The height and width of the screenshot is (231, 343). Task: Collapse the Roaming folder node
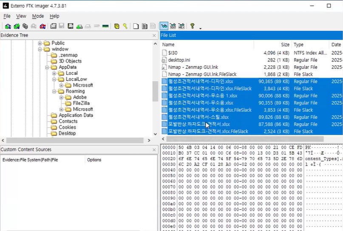[x=54, y=91]
